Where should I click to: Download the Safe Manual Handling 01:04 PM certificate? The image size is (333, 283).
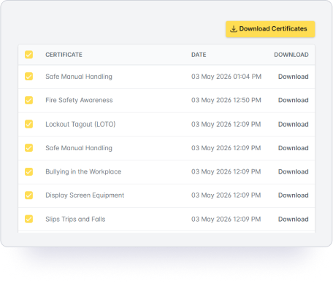coord(294,77)
